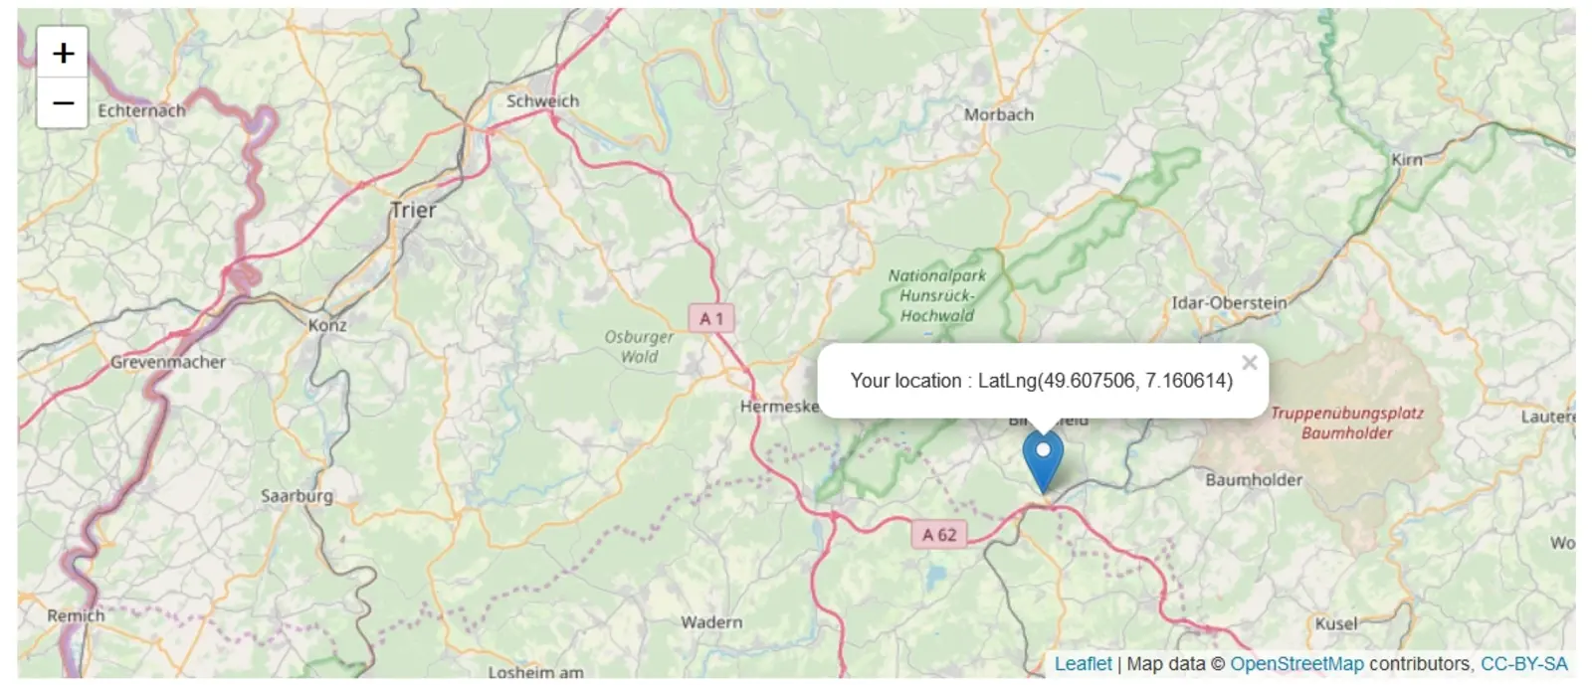This screenshot has height=685, width=1592.
Task: Open the CC-BY-SA license link
Action: pyautogui.click(x=1523, y=664)
